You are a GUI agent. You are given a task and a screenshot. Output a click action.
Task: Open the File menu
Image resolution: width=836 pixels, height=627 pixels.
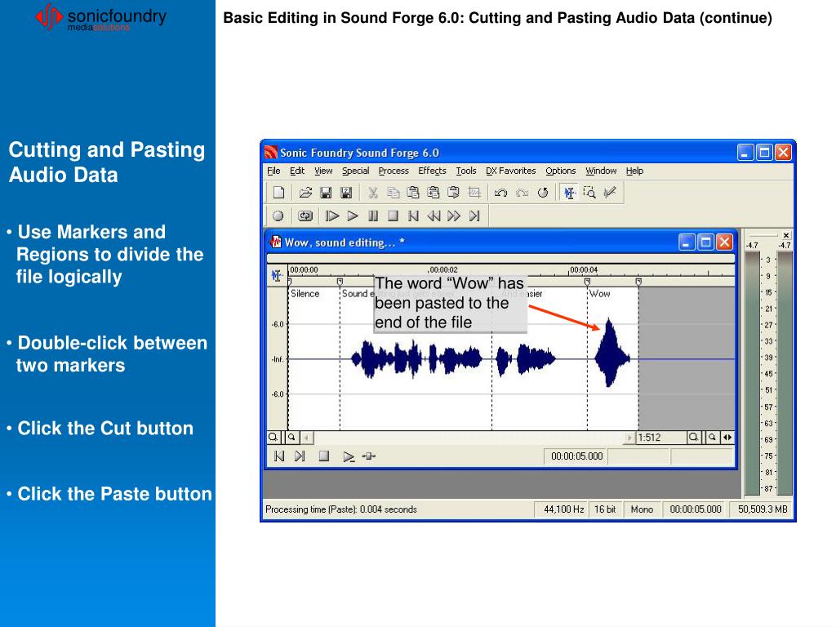pyautogui.click(x=273, y=171)
